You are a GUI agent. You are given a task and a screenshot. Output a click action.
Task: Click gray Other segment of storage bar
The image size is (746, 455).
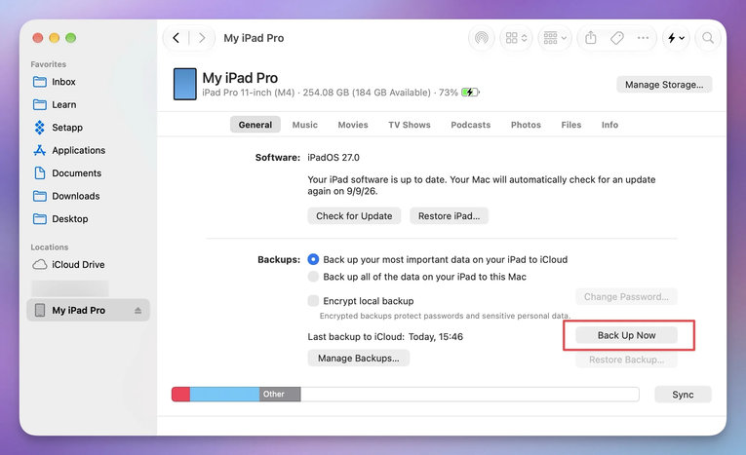pos(280,395)
